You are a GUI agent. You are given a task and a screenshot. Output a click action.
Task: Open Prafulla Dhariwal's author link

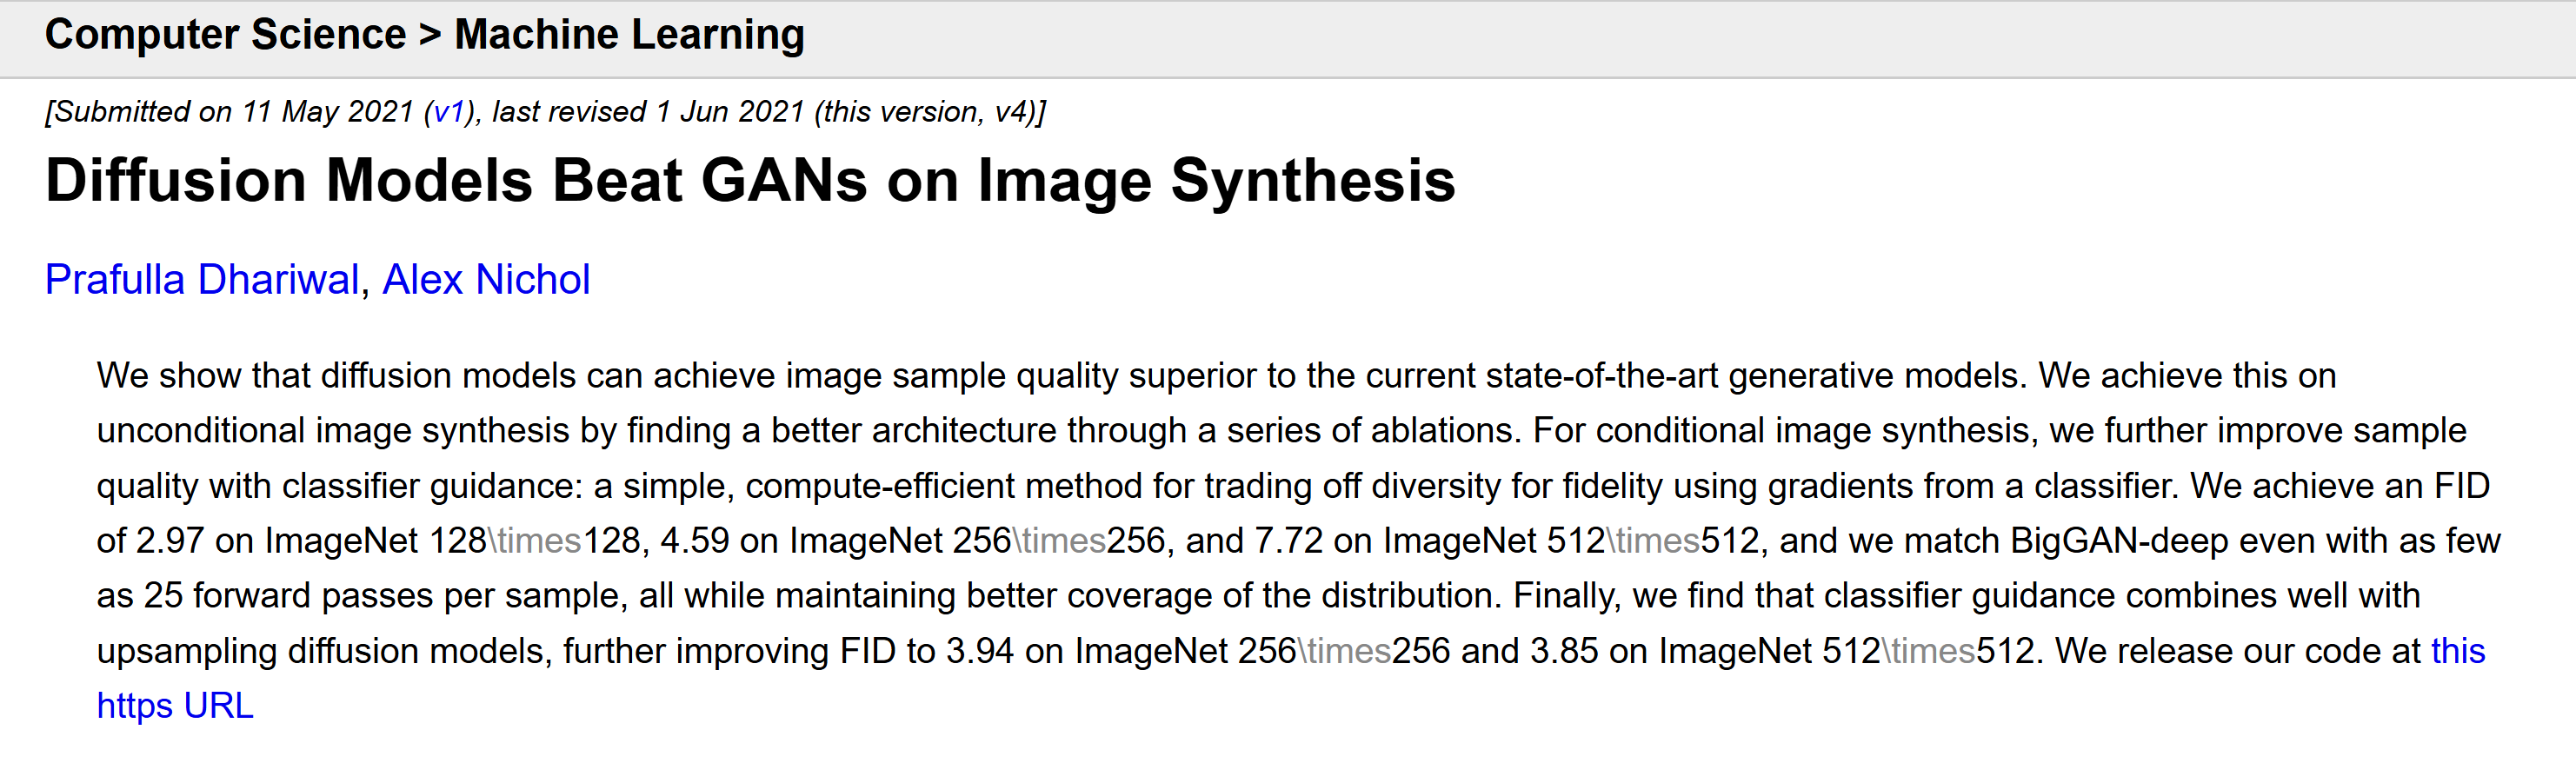202,280
